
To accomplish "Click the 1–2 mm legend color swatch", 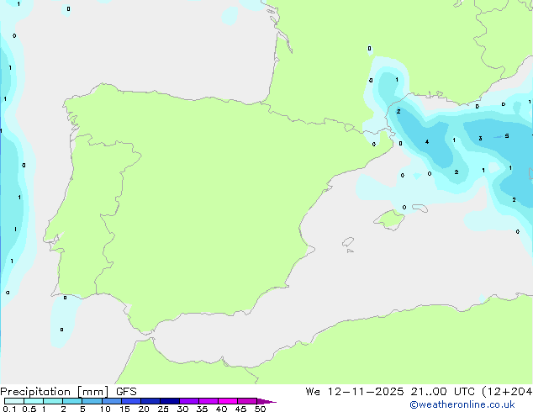I will [53, 401].
